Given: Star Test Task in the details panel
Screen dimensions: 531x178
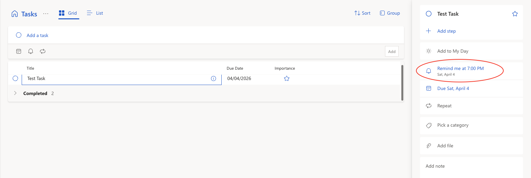Looking at the screenshot, I should click(515, 14).
